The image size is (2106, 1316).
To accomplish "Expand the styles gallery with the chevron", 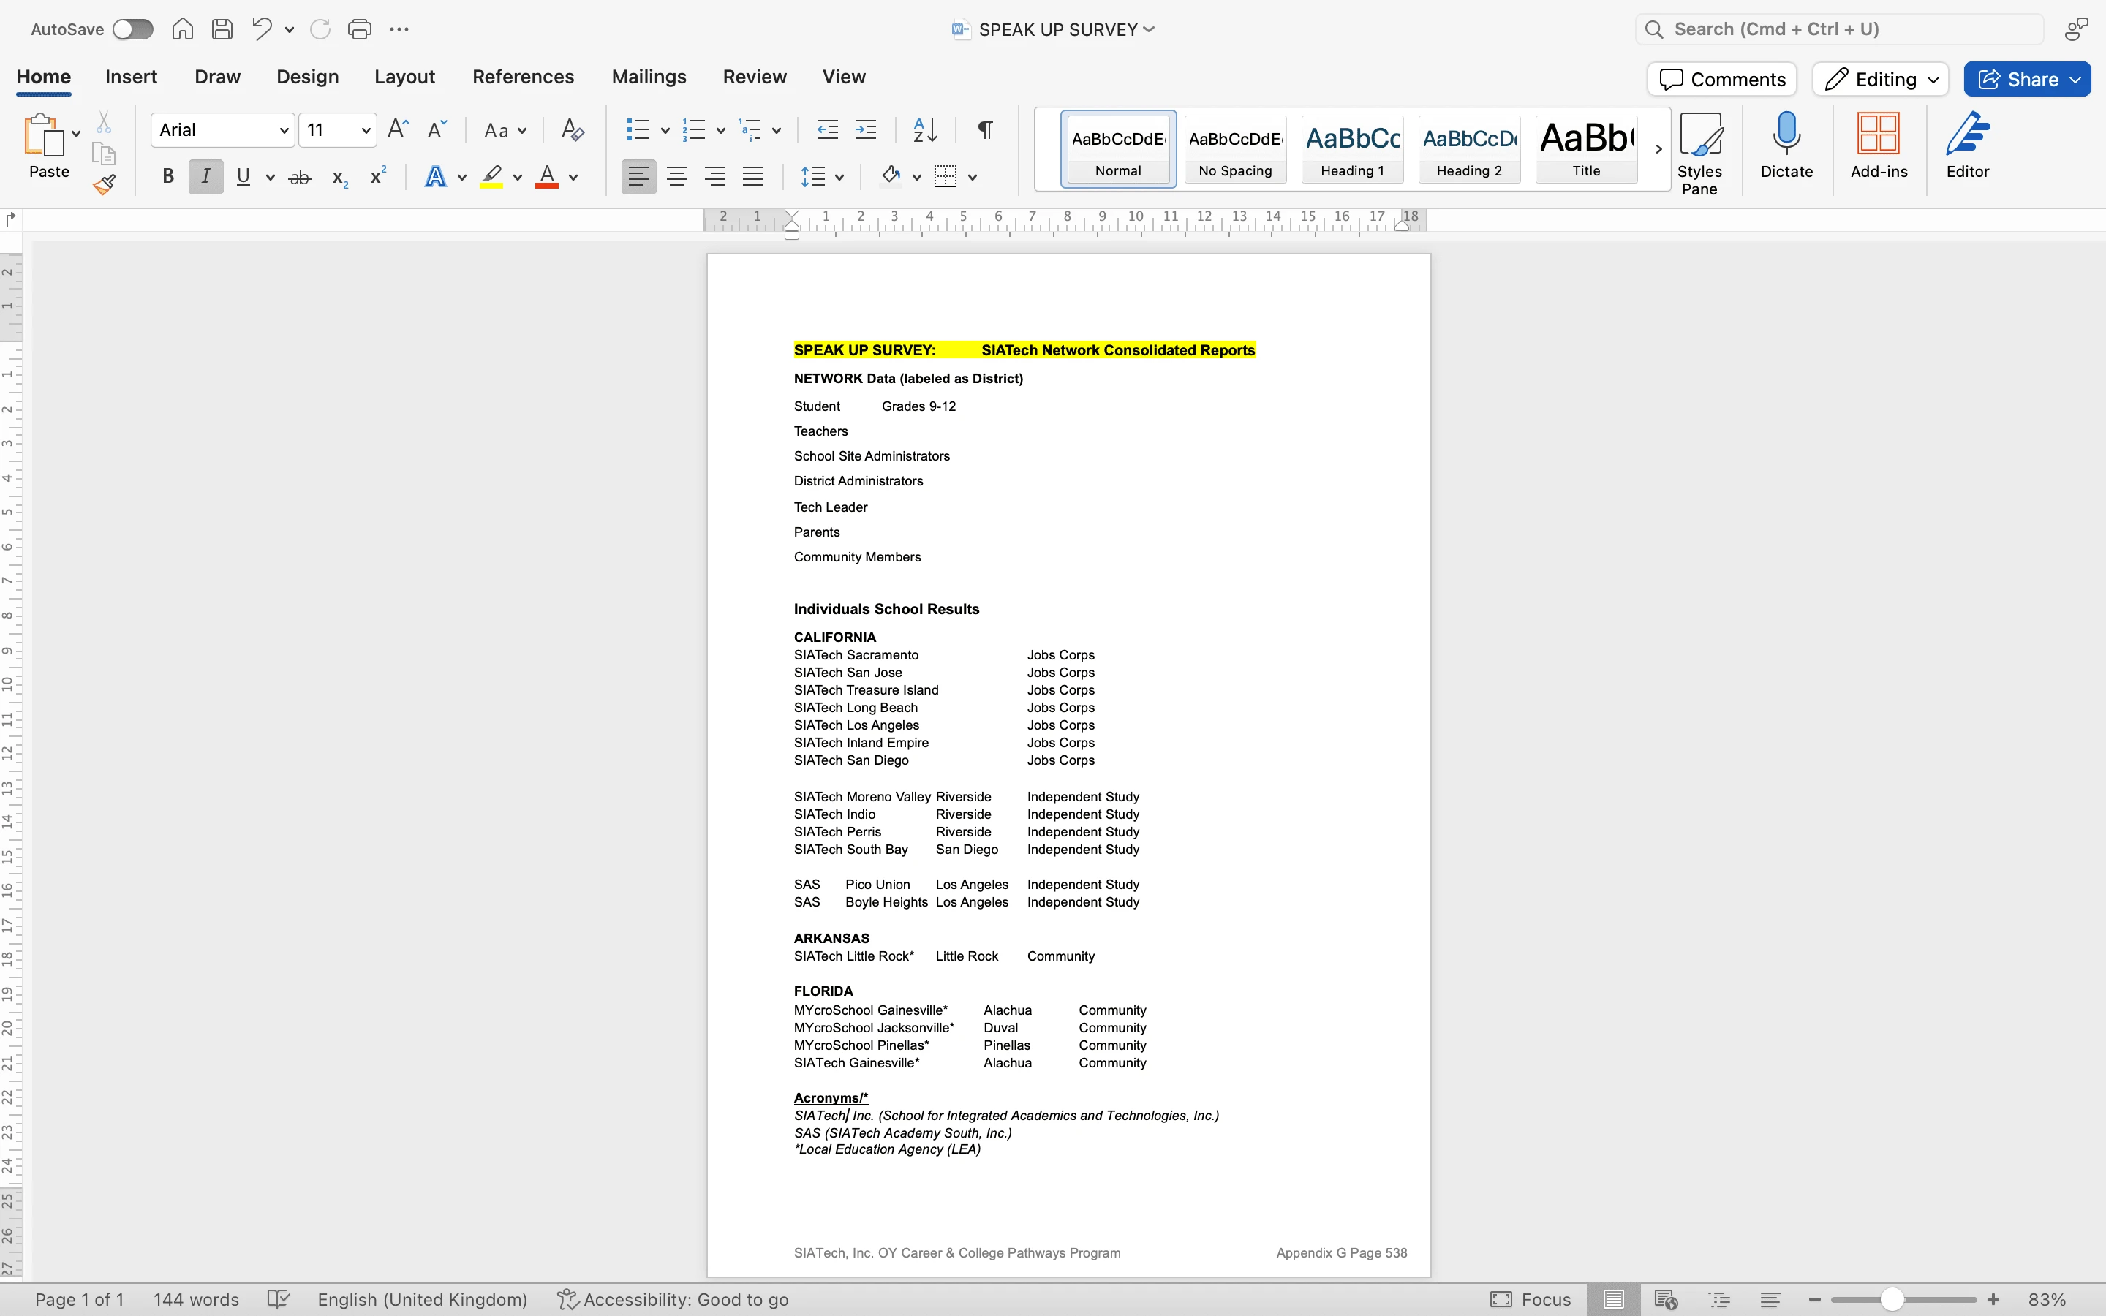I will [1658, 149].
